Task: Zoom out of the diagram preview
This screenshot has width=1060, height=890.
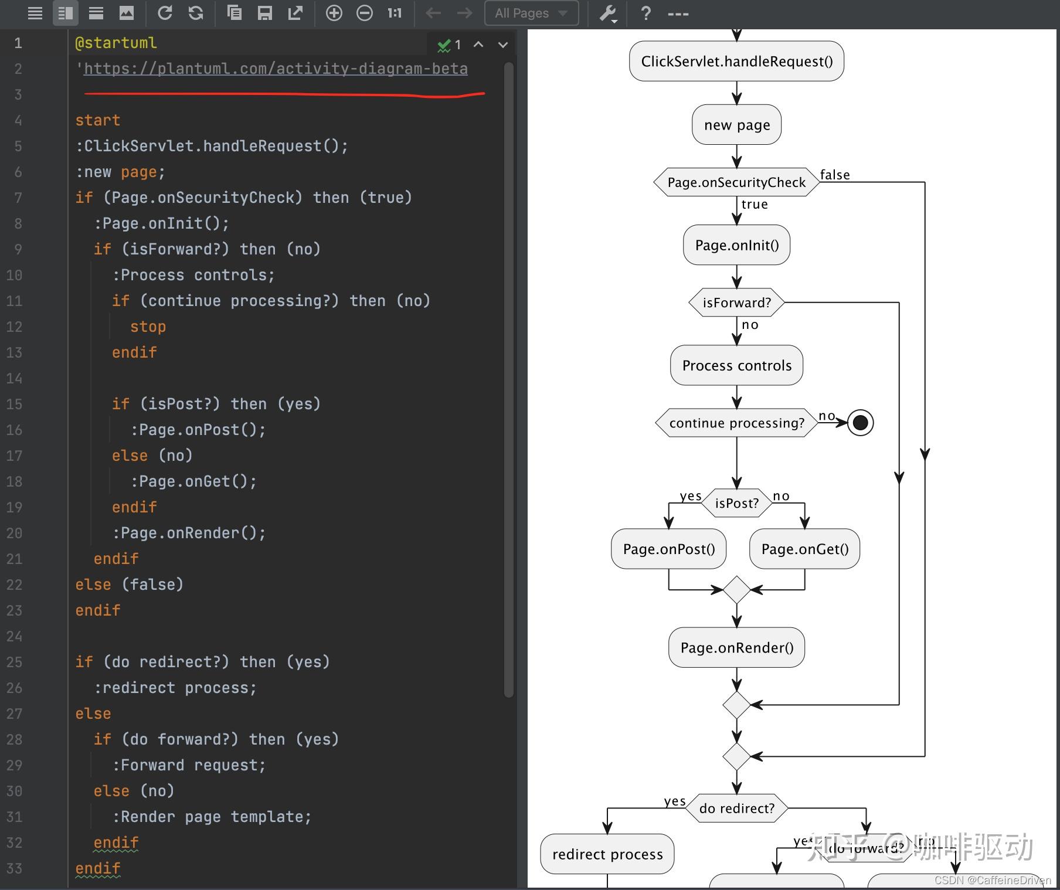Action: [365, 13]
